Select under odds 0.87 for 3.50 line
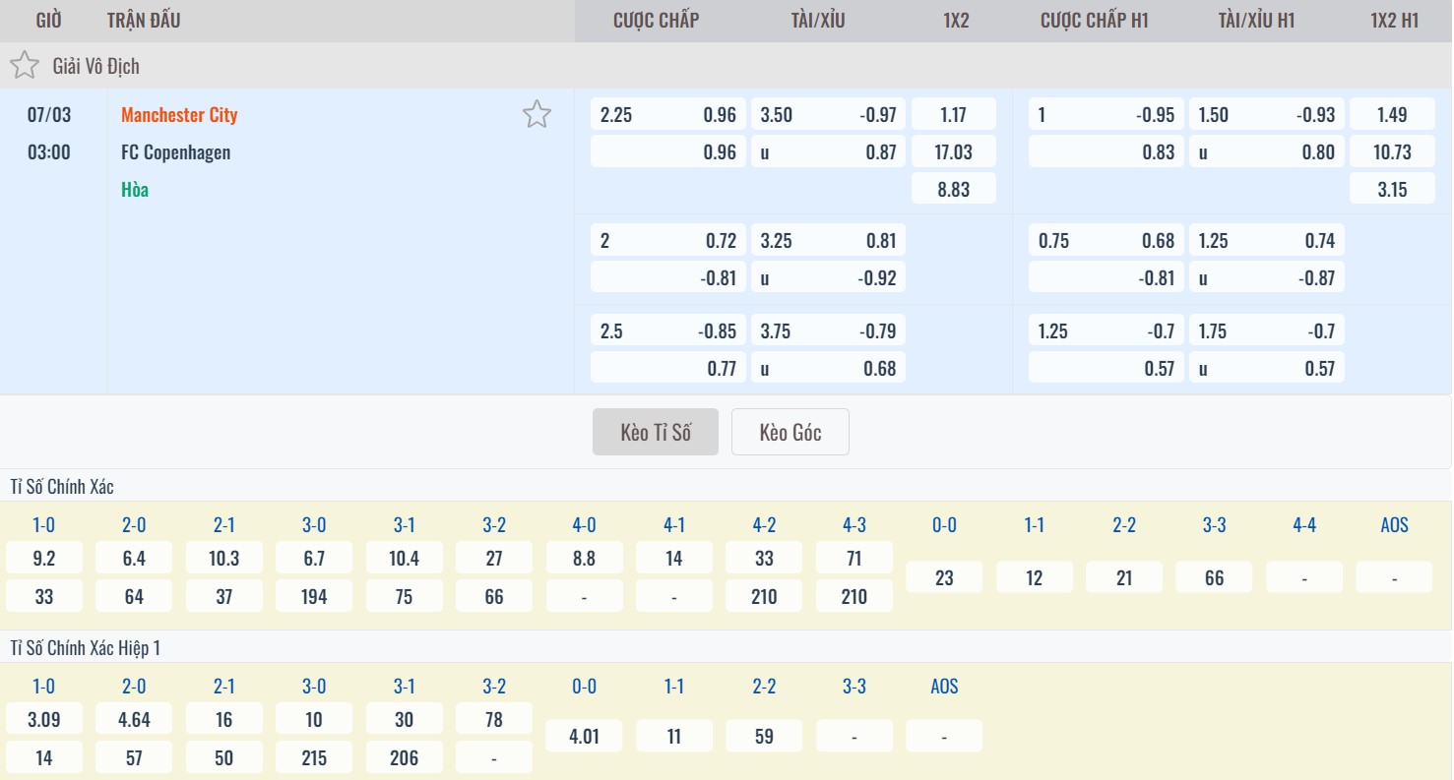The image size is (1454, 780). [x=828, y=152]
